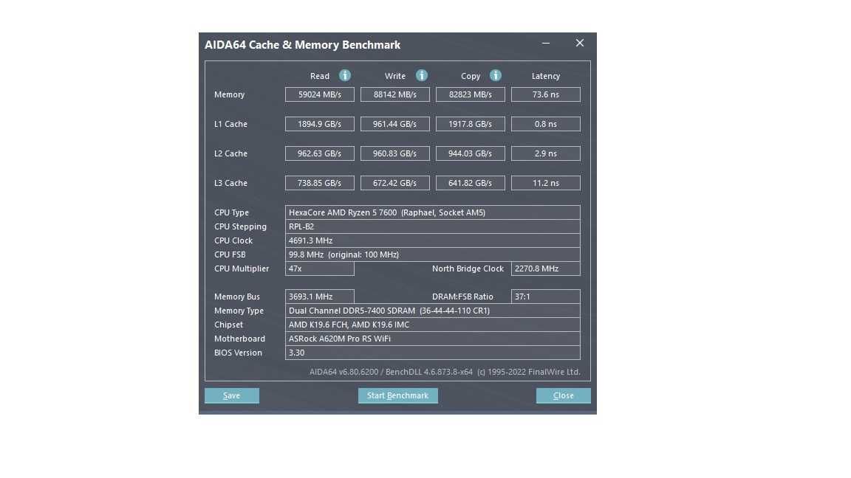Select the L3 Cache read 738.85 GB/s
The height and width of the screenshot is (478, 851).
[320, 183]
